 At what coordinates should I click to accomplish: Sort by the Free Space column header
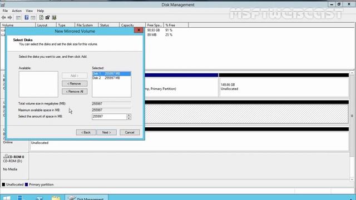tap(155, 25)
